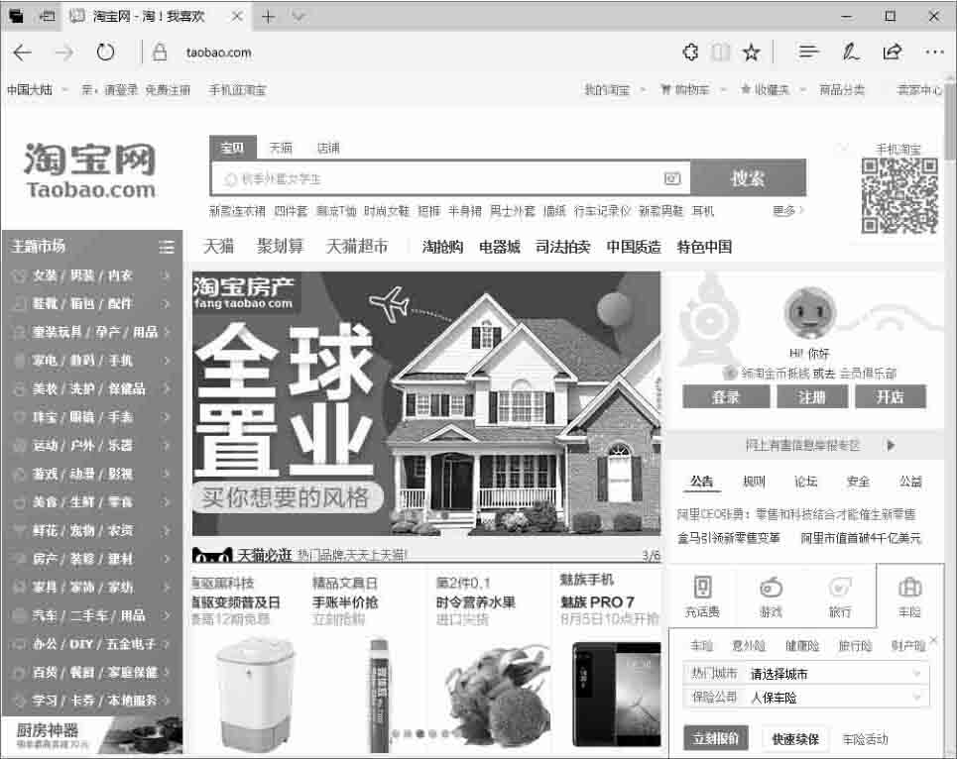
Task: Expand 中国大陆 region dropdown
Action: coord(65,90)
